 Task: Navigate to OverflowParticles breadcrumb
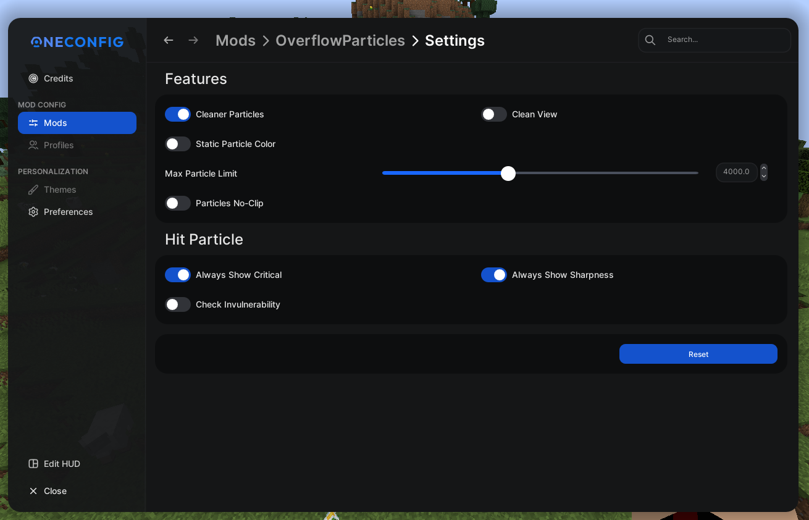340,41
